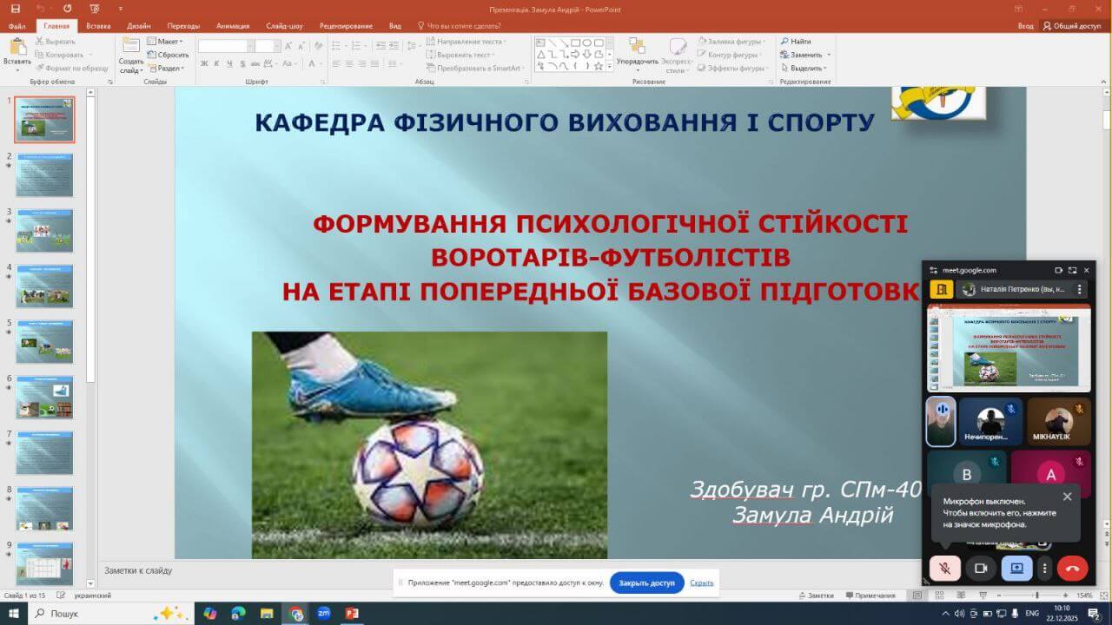Switch to the Анимация ribbon tab
The width and height of the screenshot is (1112, 625).
click(x=232, y=26)
